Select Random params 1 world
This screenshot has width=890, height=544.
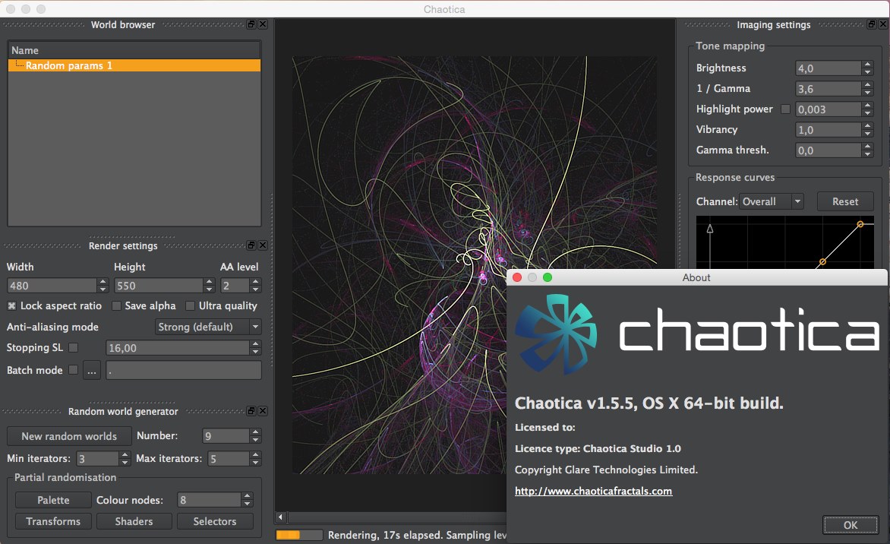134,66
